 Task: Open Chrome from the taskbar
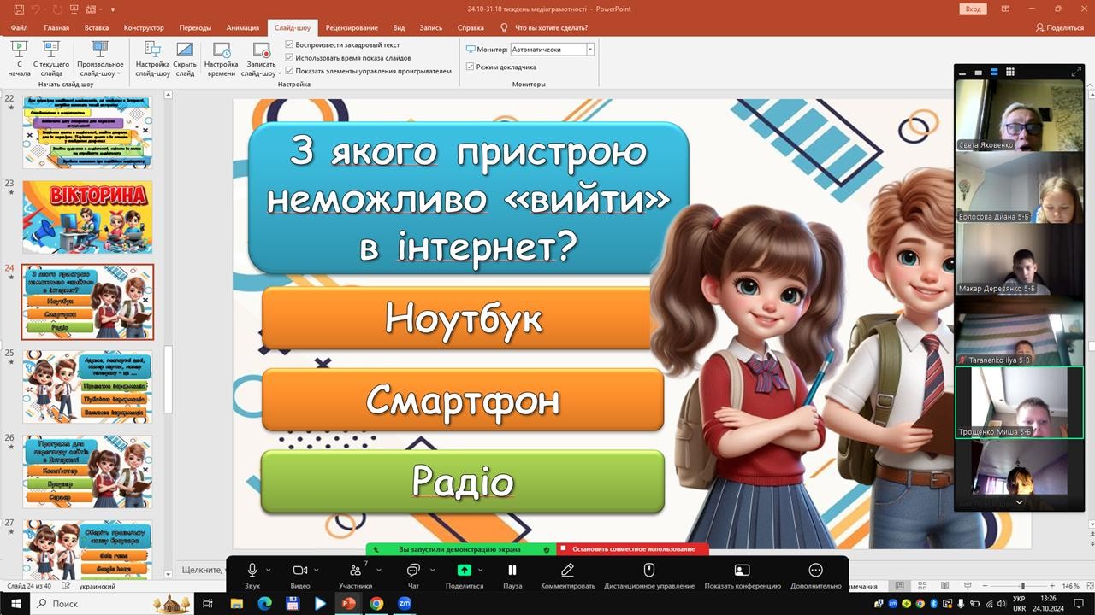376,603
